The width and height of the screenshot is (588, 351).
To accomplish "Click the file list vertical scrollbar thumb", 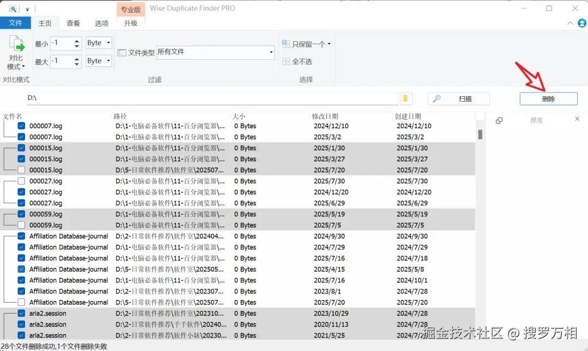I will [x=480, y=134].
